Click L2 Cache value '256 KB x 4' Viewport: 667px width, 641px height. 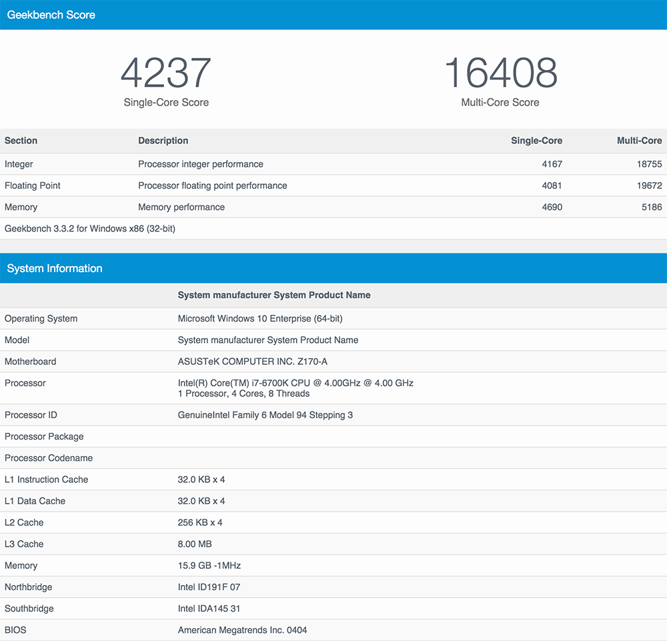pos(200,523)
